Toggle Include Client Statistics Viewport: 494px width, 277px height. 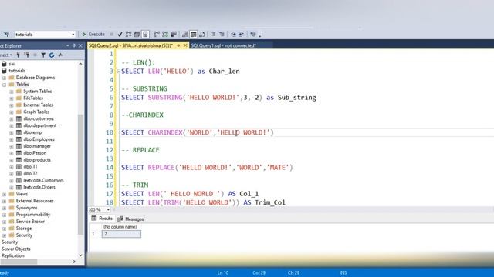(x=174, y=34)
